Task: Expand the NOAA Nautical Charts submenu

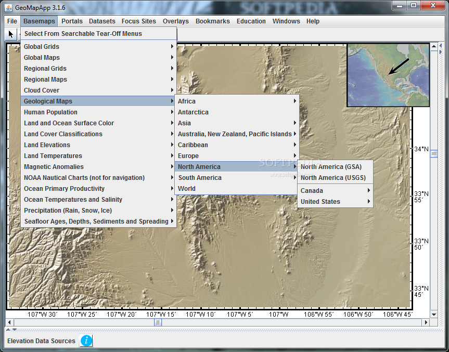Action: point(98,178)
